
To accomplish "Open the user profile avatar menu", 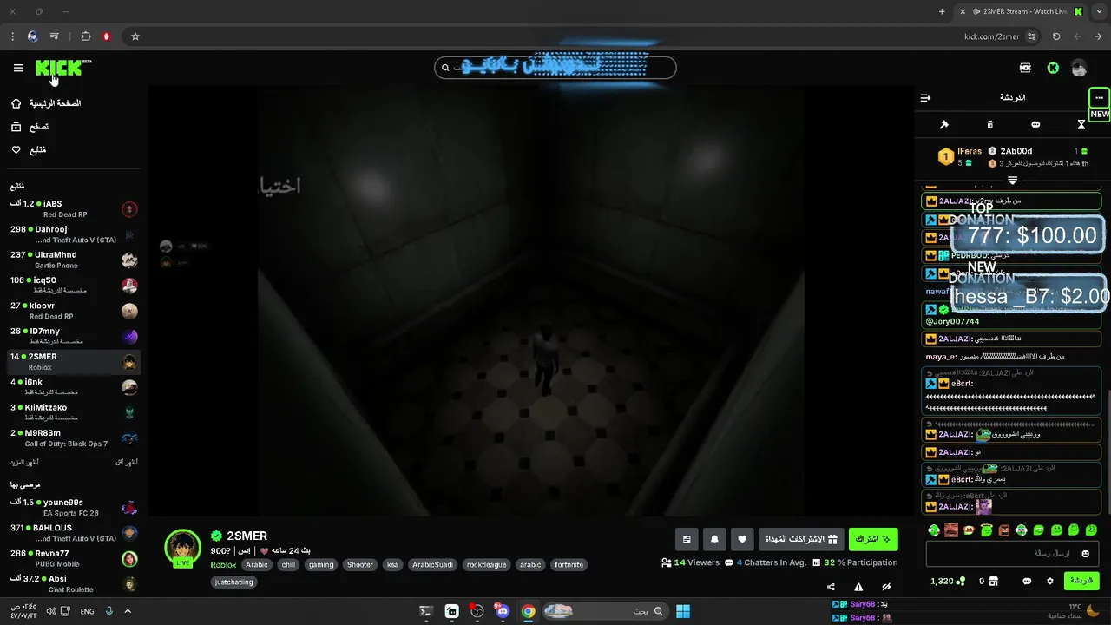I will [x=1079, y=68].
